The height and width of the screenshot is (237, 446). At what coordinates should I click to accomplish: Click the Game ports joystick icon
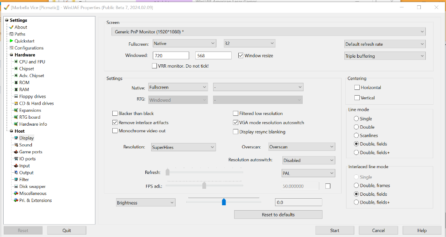(16, 152)
